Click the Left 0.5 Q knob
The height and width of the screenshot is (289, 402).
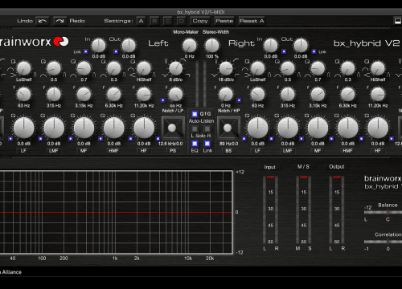click(x=54, y=68)
